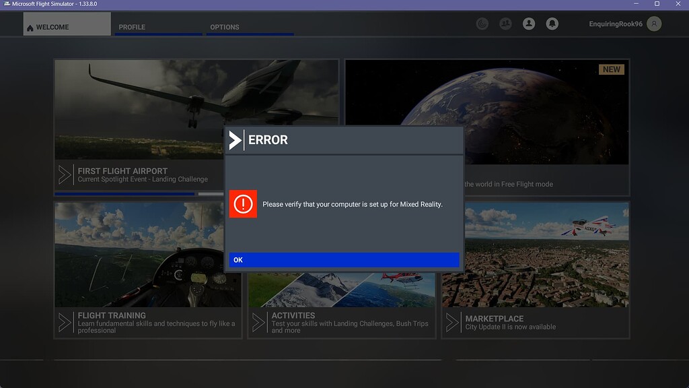Image resolution: width=689 pixels, height=388 pixels.
Task: Dismiss the error by clicking OK
Action: [x=344, y=259]
